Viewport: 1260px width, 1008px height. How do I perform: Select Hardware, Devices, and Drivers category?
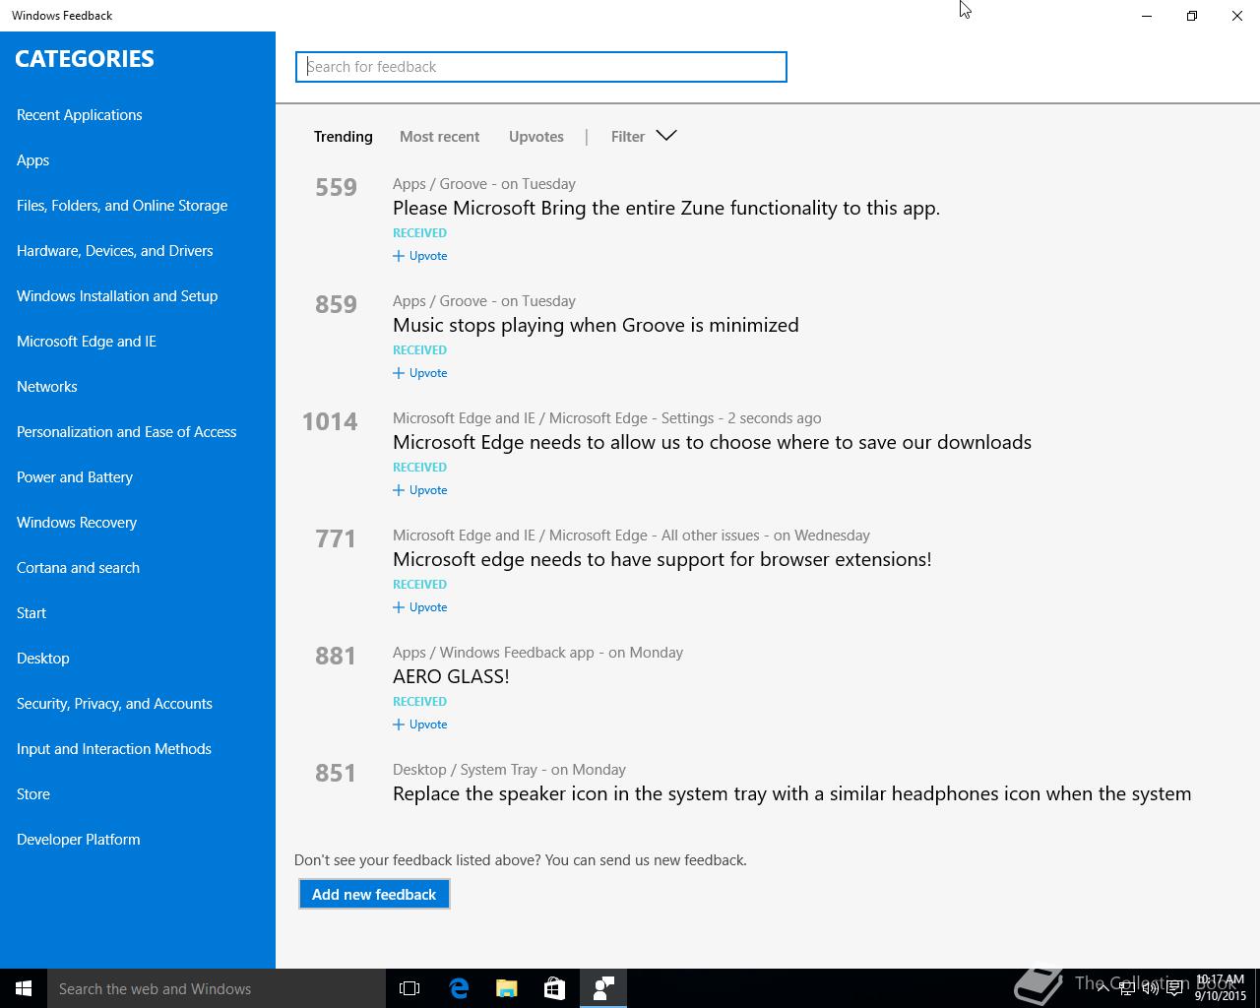click(x=114, y=251)
